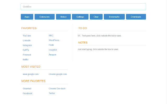167x104 pixels.
Task: Edit the first To Do list item
Action: (x=102, y=36)
